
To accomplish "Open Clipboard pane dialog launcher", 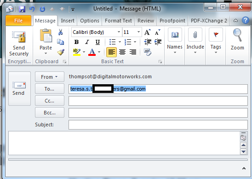I will click(x=64, y=62).
